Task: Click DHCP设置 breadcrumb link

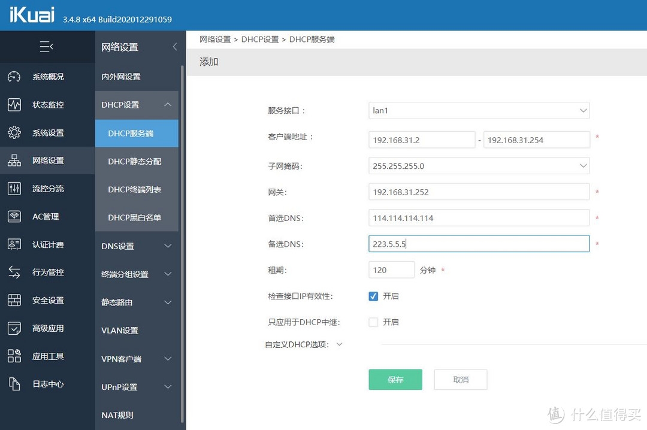Action: [x=260, y=40]
